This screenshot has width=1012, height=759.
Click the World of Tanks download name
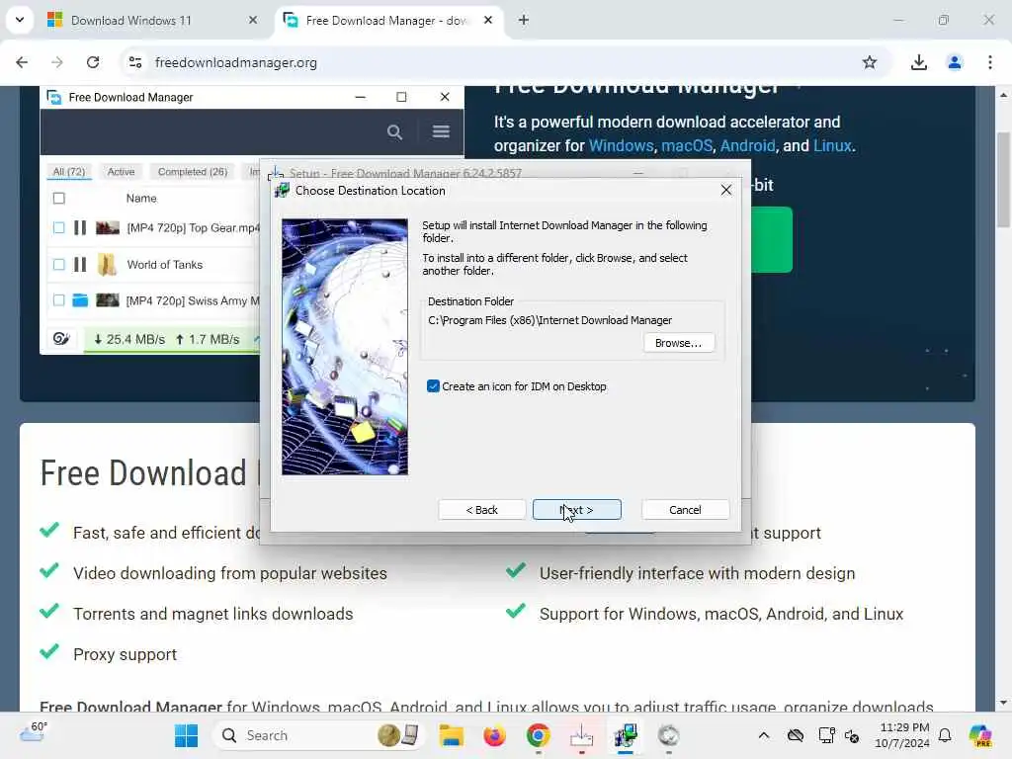165,265
